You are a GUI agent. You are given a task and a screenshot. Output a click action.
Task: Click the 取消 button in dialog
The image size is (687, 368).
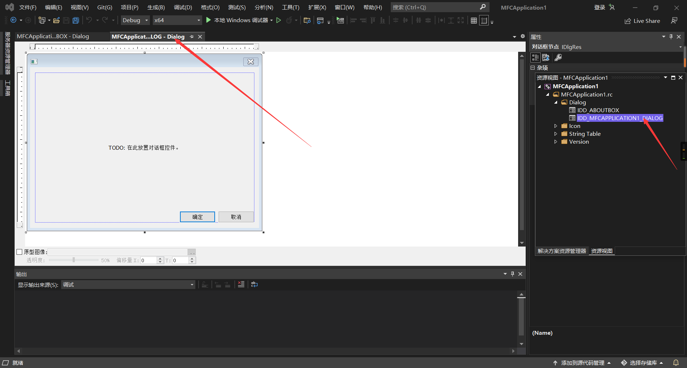click(x=236, y=217)
